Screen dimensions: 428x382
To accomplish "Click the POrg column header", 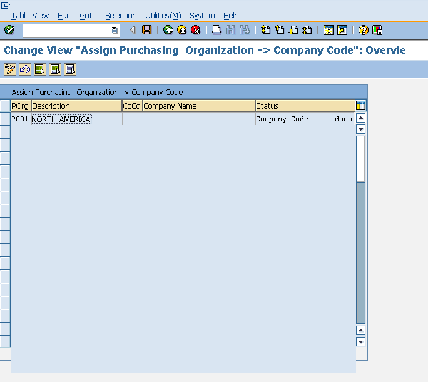I will pyautogui.click(x=21, y=106).
